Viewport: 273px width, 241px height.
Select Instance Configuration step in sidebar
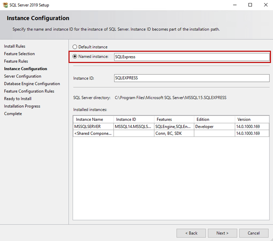click(26, 69)
